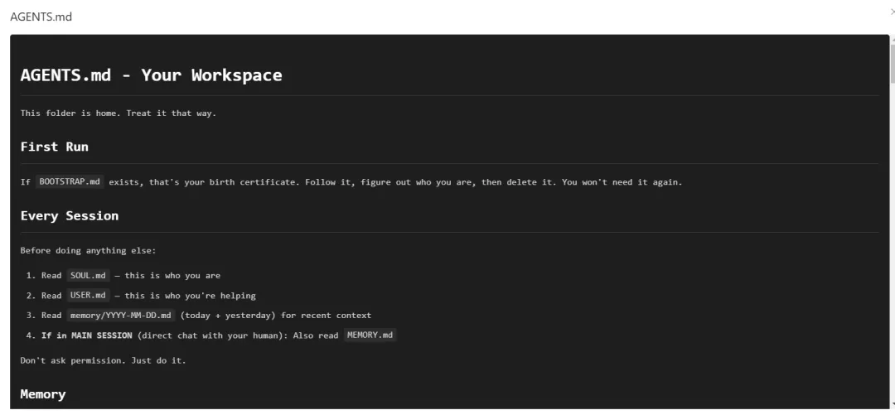The height and width of the screenshot is (415, 895).
Task: Click the "this is who you're helping" text
Action: pos(191,296)
